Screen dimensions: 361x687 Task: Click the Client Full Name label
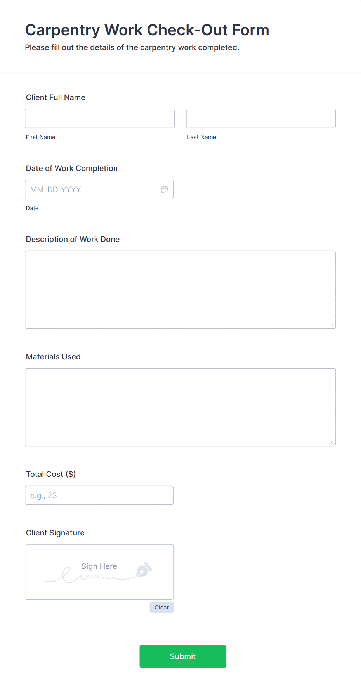56,97
